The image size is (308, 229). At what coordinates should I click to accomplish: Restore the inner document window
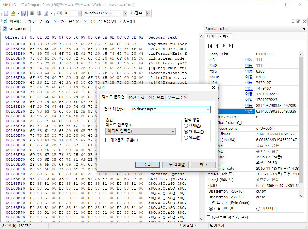point(299,21)
